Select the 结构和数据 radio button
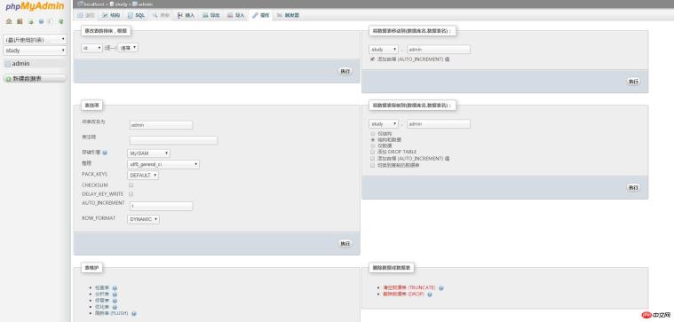 click(373, 139)
